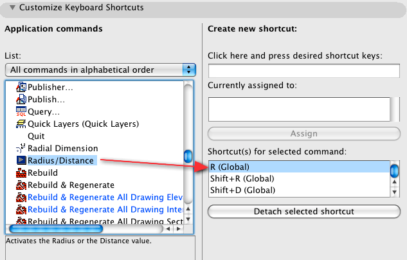Select Rebuild & Regenerate All Drawing Elev item
The width and height of the screenshot is (407, 260).
tap(104, 197)
